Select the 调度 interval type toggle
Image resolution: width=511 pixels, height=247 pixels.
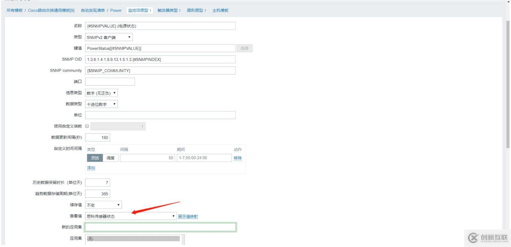tap(111, 158)
